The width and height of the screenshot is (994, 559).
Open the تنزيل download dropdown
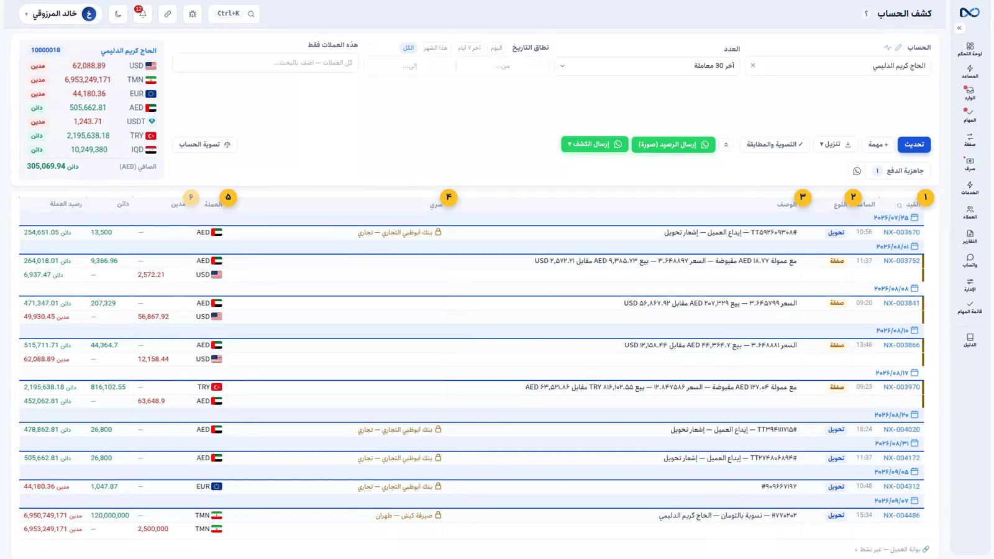point(836,145)
